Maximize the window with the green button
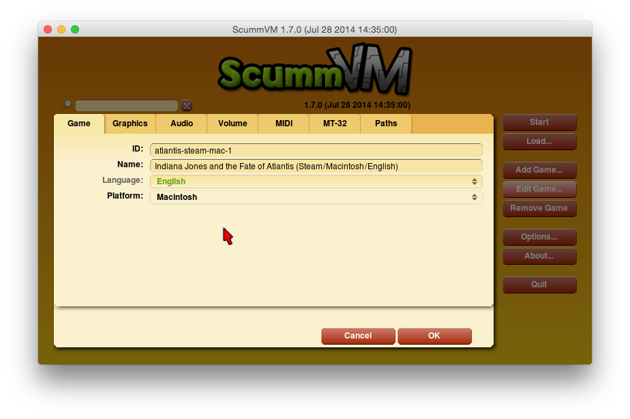 point(75,29)
